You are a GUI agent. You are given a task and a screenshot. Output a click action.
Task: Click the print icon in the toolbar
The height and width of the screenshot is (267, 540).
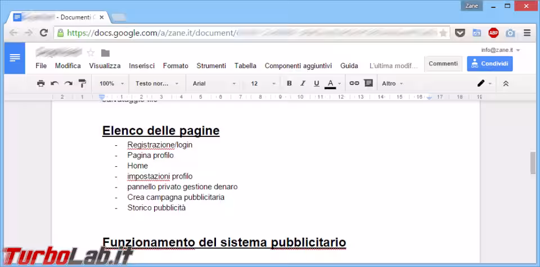[40, 83]
